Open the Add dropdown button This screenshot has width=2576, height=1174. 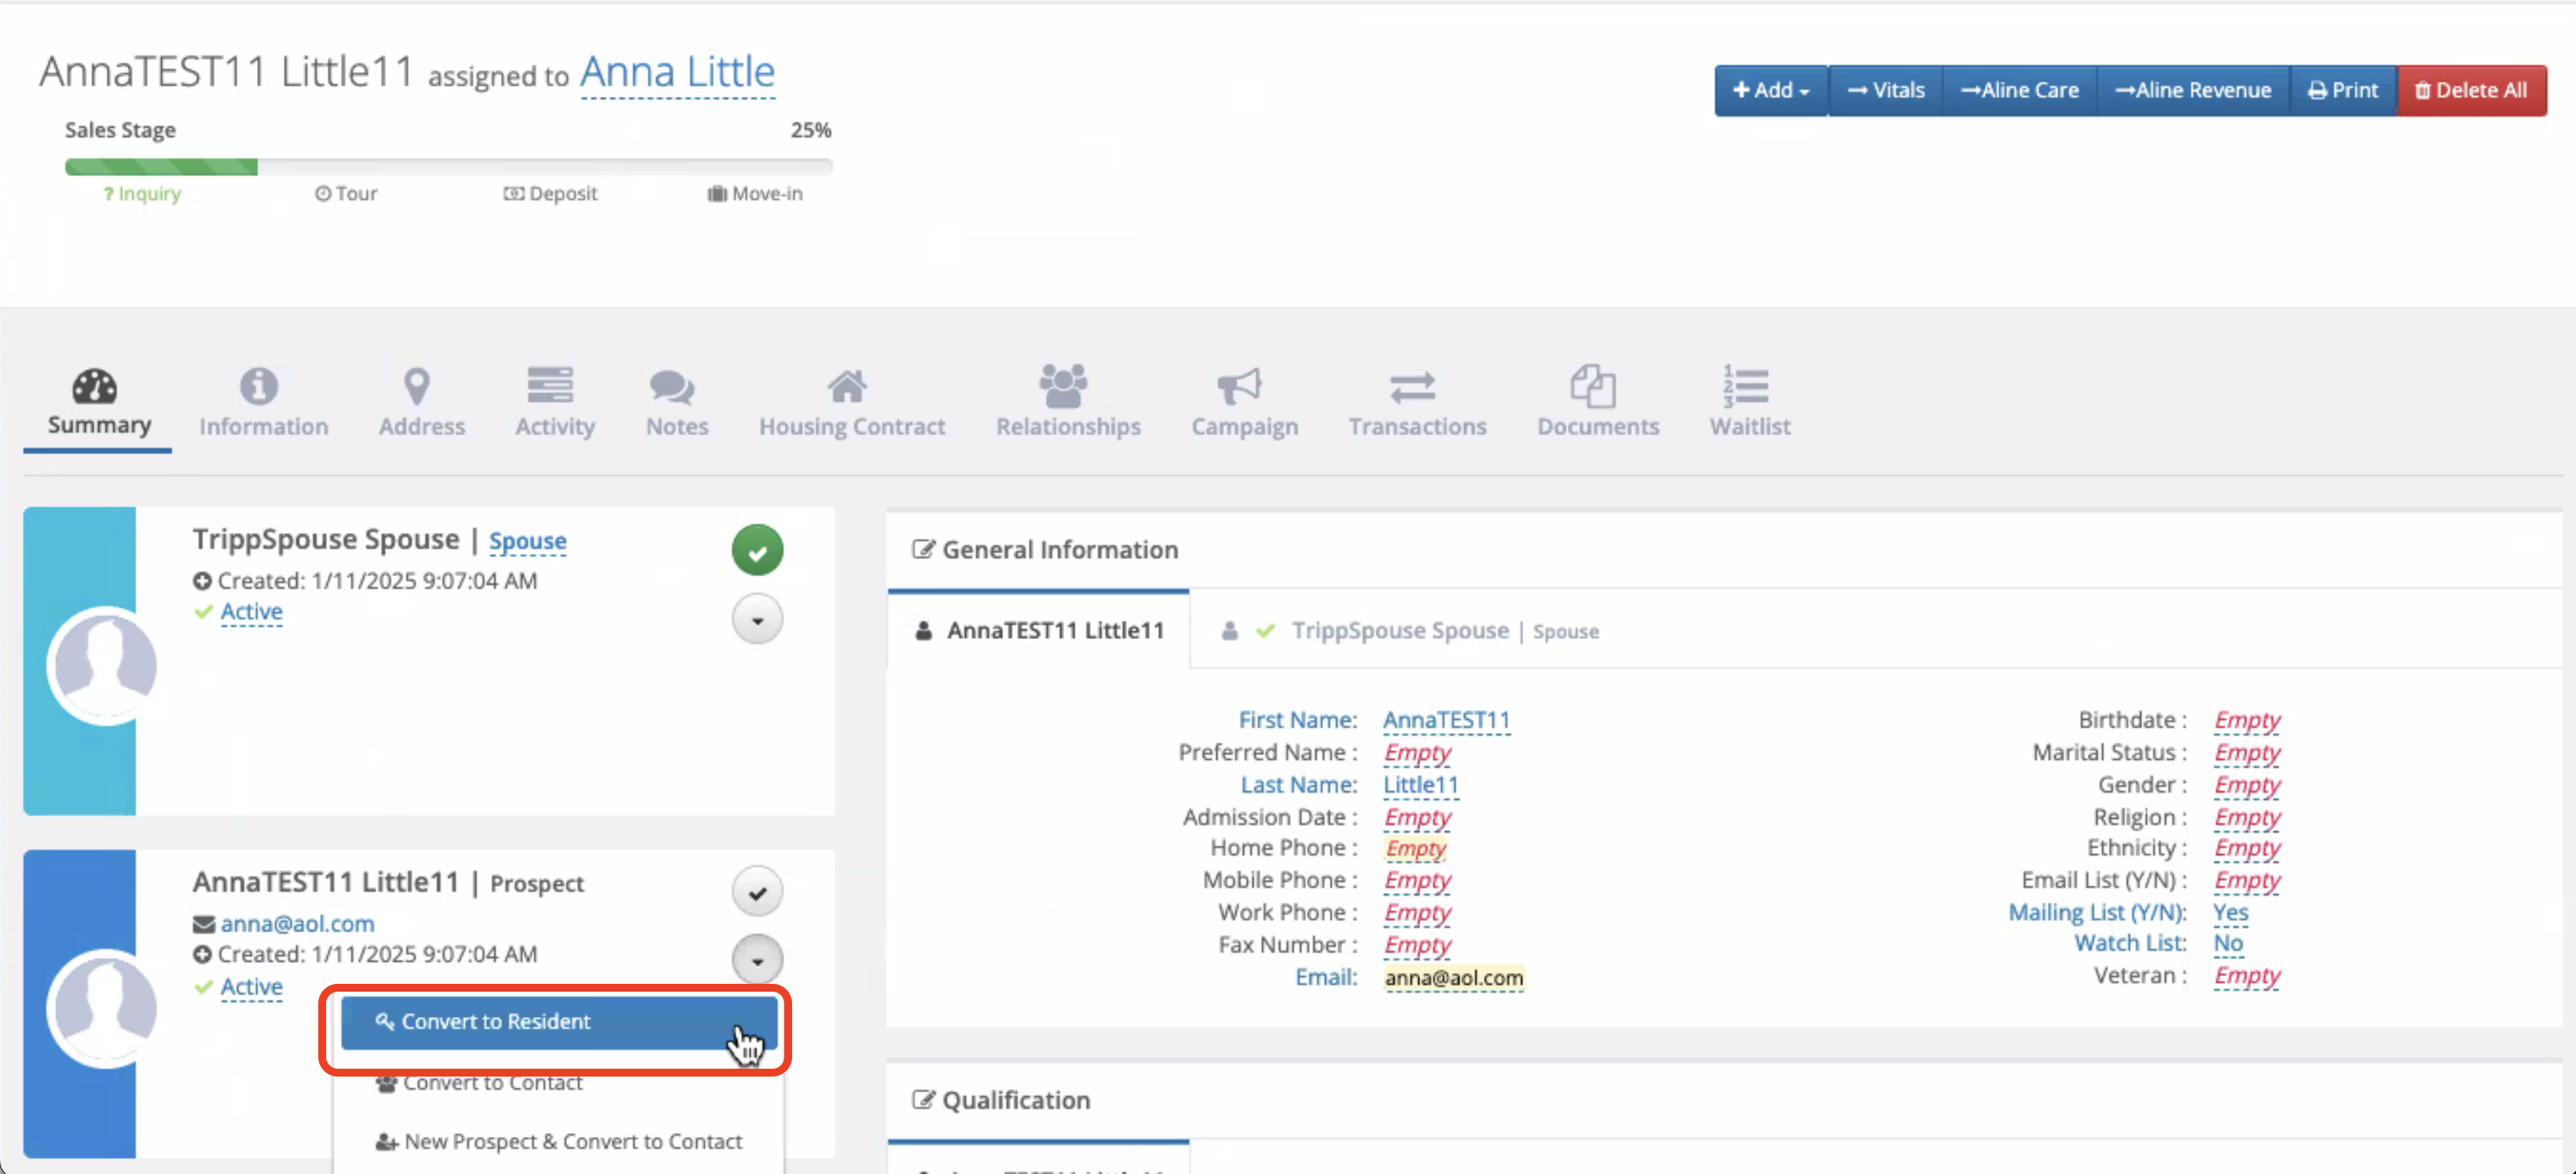(1770, 90)
